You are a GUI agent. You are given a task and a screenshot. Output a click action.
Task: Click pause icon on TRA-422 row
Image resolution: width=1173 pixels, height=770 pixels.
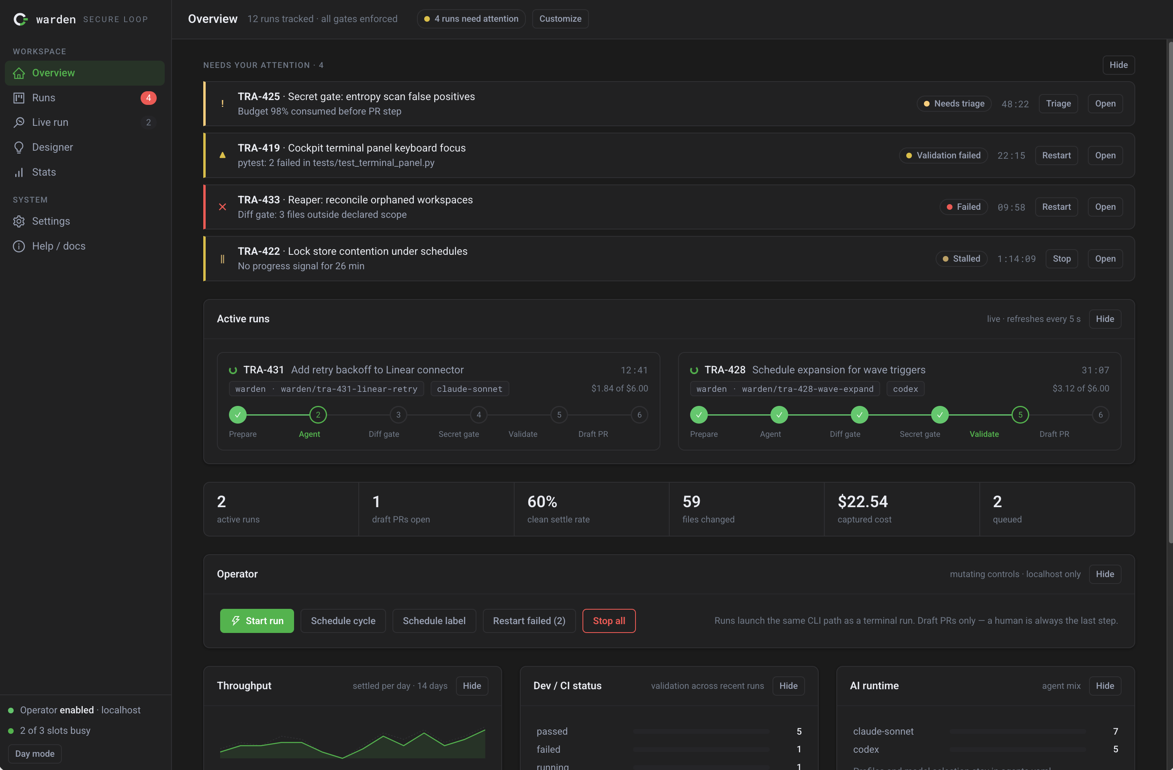tap(222, 259)
